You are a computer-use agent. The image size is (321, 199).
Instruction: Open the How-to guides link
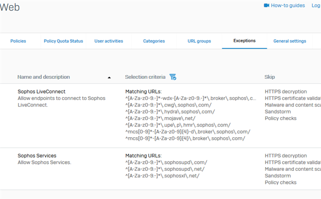(288, 6)
